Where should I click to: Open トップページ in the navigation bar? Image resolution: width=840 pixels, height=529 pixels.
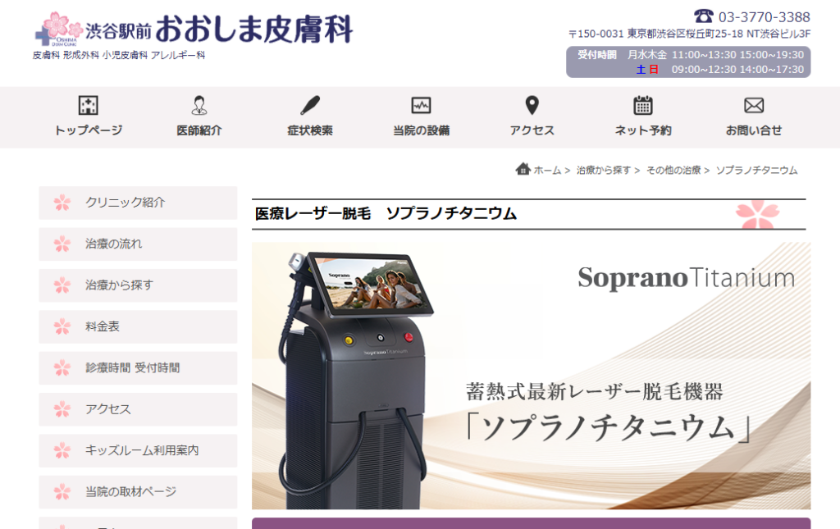tap(89, 130)
